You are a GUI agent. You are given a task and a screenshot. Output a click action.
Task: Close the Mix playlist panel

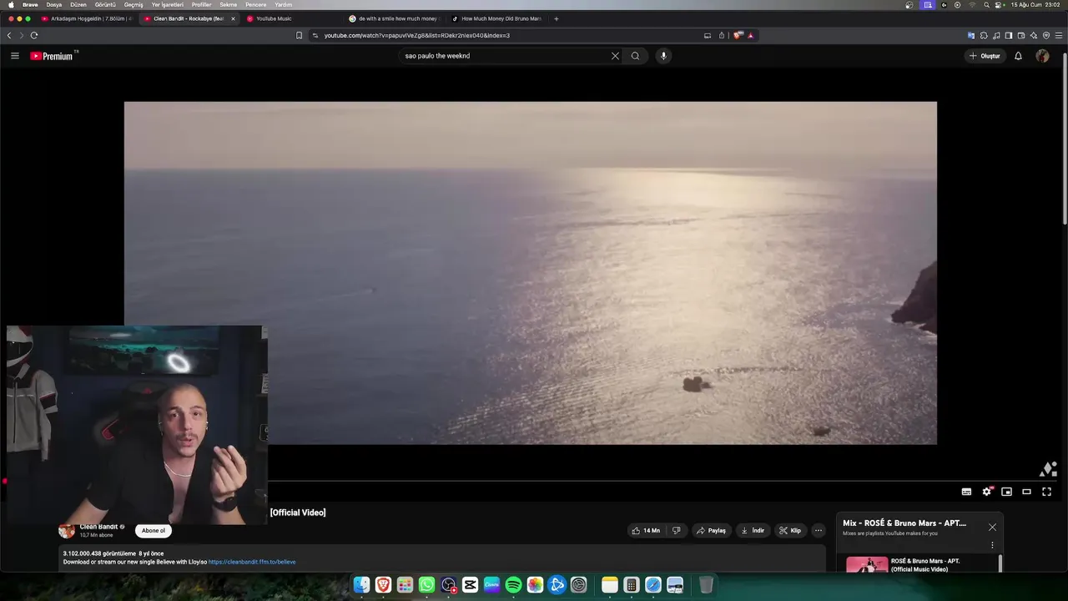992,527
